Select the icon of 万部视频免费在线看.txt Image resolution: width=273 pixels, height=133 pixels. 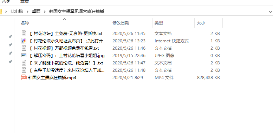24,48
